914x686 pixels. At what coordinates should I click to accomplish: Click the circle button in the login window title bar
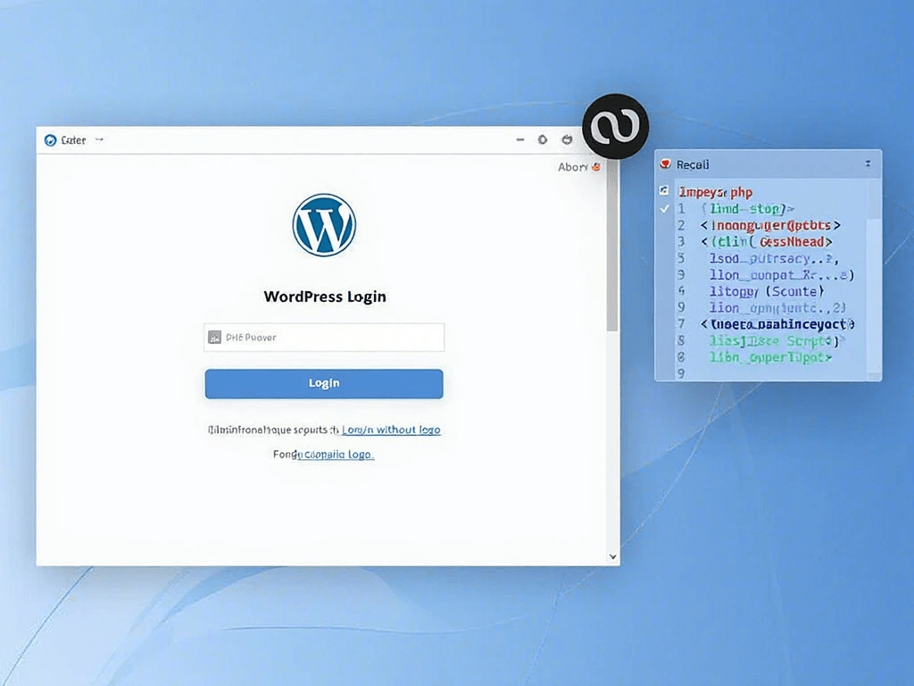click(543, 139)
